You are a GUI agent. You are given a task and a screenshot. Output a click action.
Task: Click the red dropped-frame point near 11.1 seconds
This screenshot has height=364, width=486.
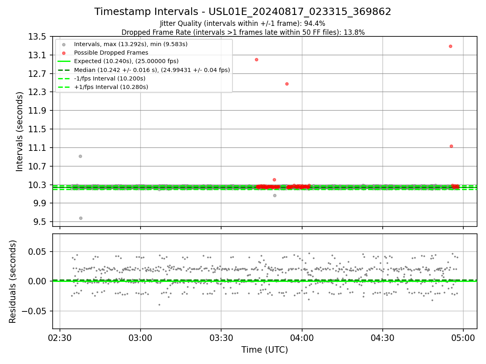tap(451, 146)
